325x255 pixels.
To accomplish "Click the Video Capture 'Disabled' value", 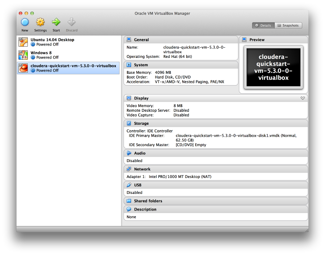I will pos(181,115).
